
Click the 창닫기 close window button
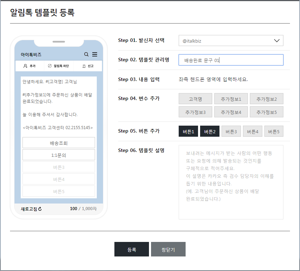168,249
